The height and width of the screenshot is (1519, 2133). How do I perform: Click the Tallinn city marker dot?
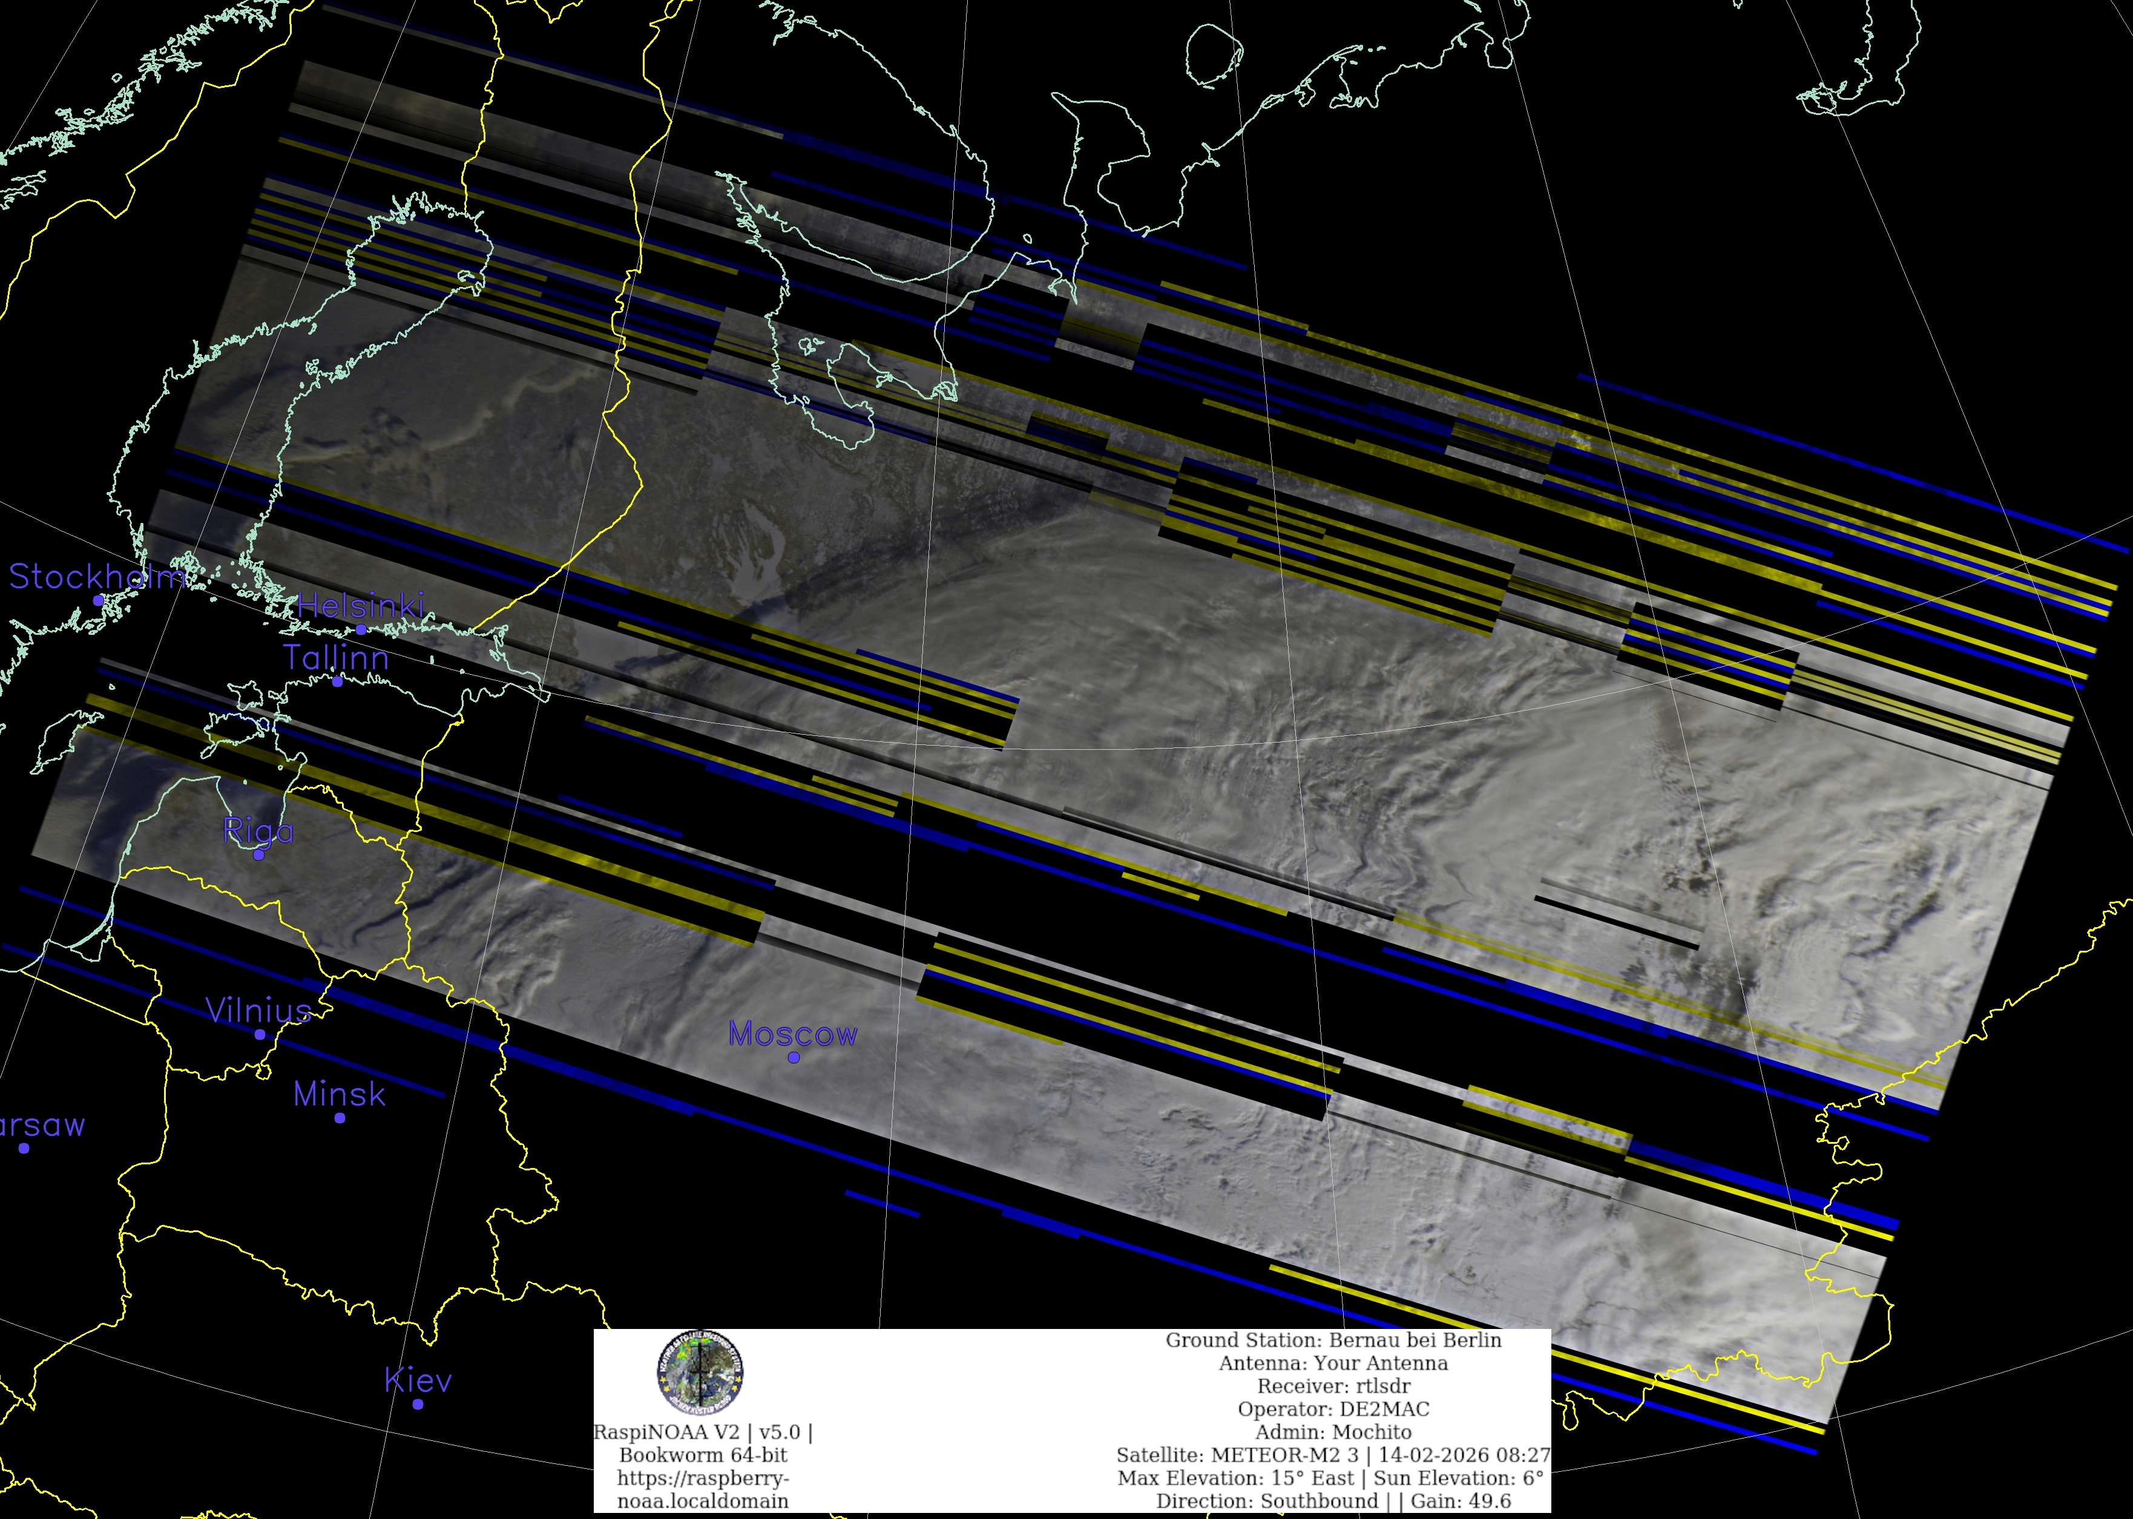coord(338,681)
